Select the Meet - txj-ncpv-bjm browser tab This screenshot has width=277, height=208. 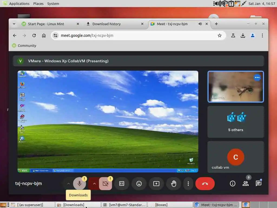[x=172, y=24]
